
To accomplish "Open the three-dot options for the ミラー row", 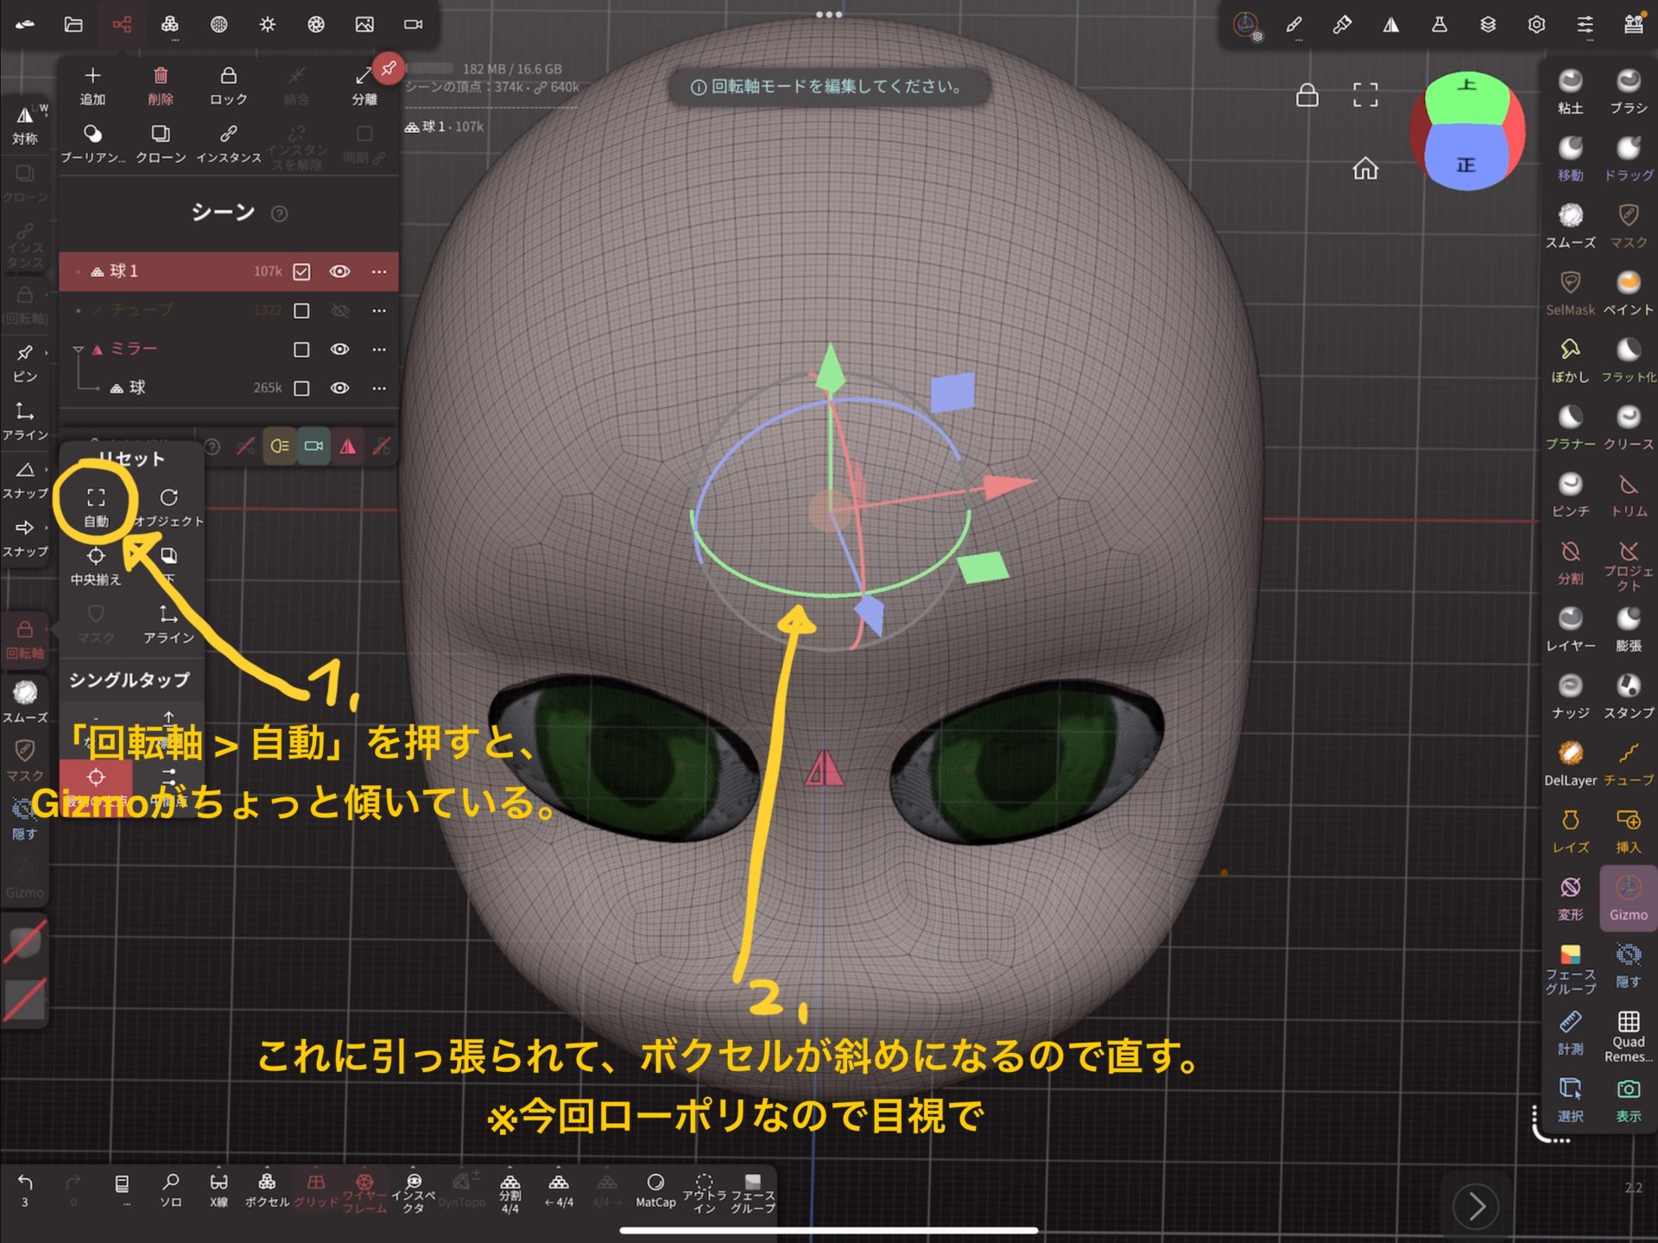I will pos(379,350).
